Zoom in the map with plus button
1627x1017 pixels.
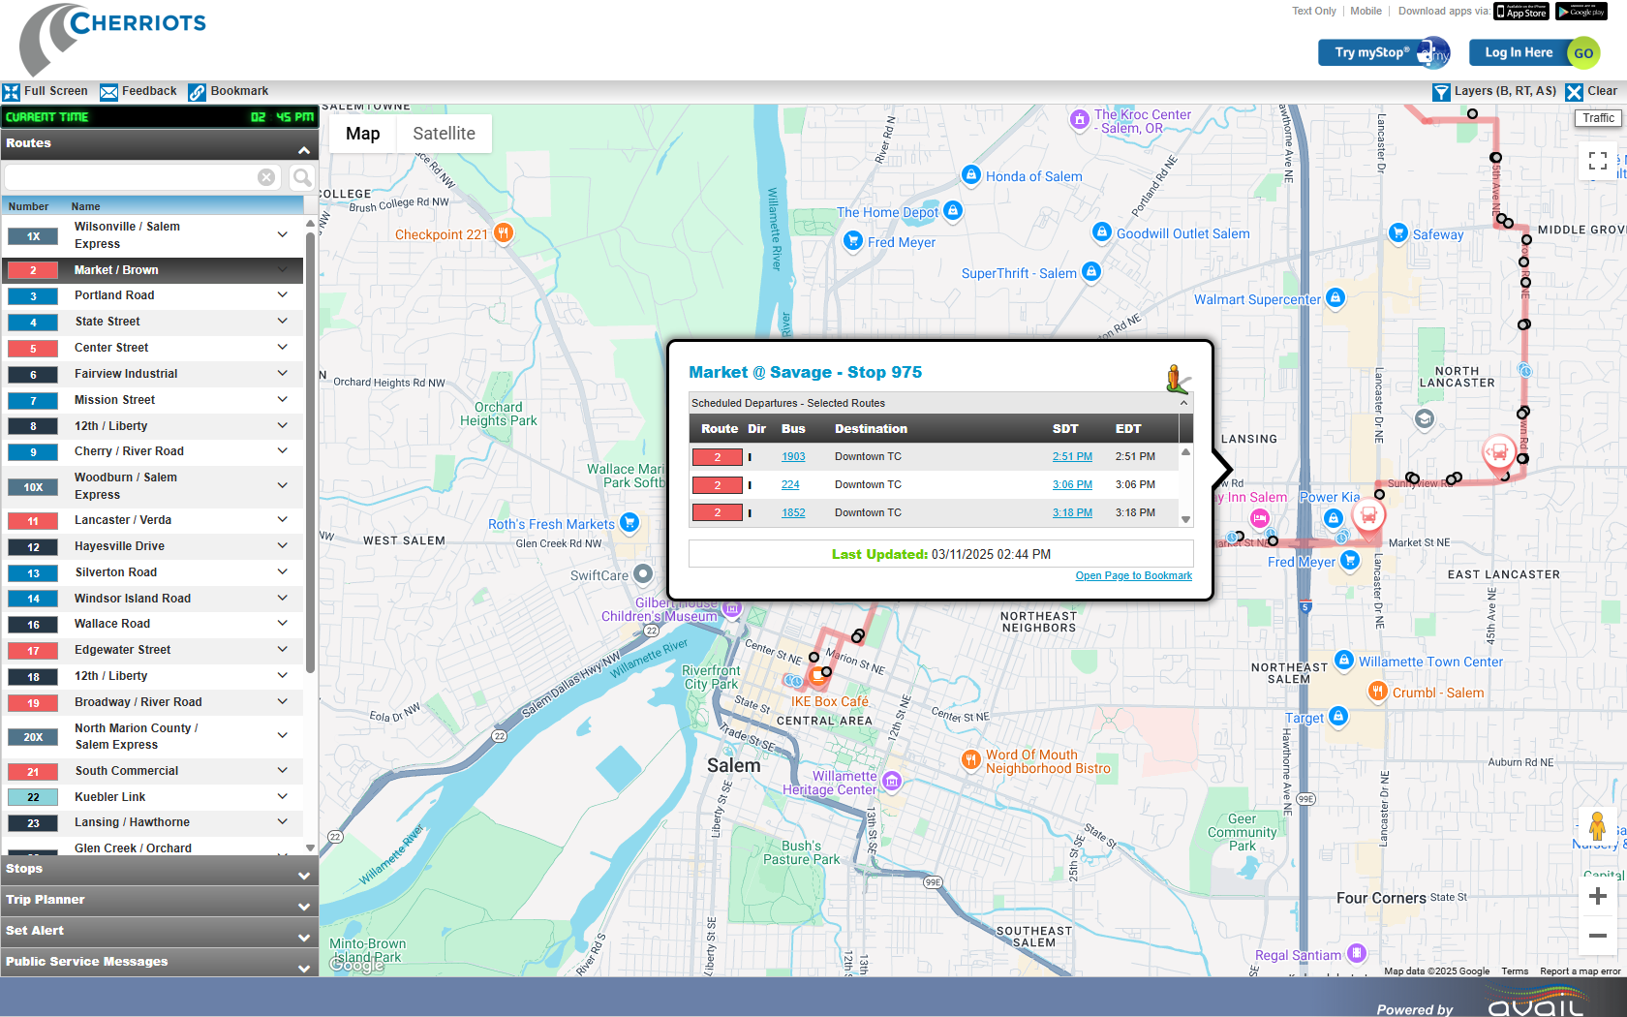(x=1597, y=897)
